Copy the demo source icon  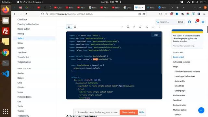coord(140,27)
